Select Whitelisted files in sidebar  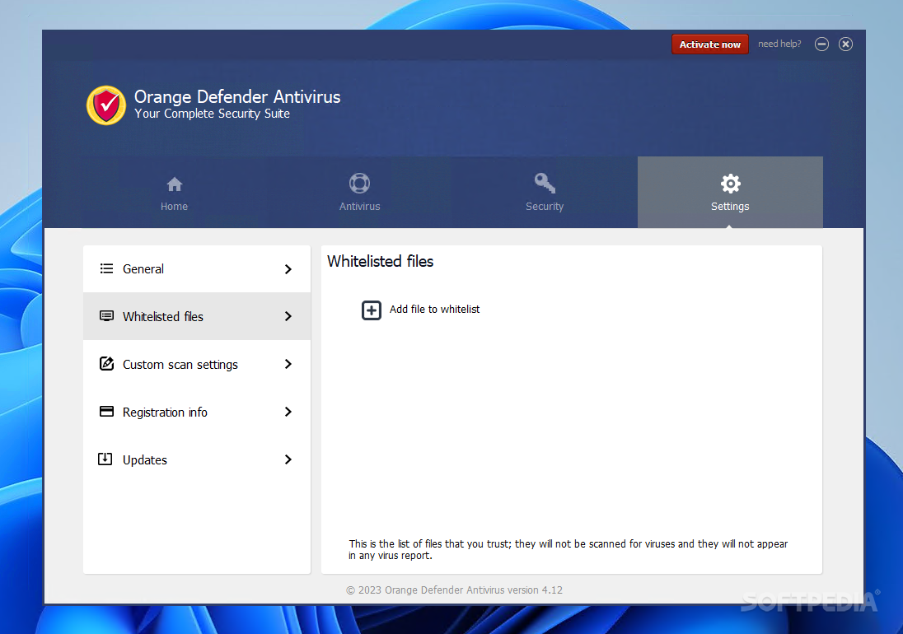(197, 316)
